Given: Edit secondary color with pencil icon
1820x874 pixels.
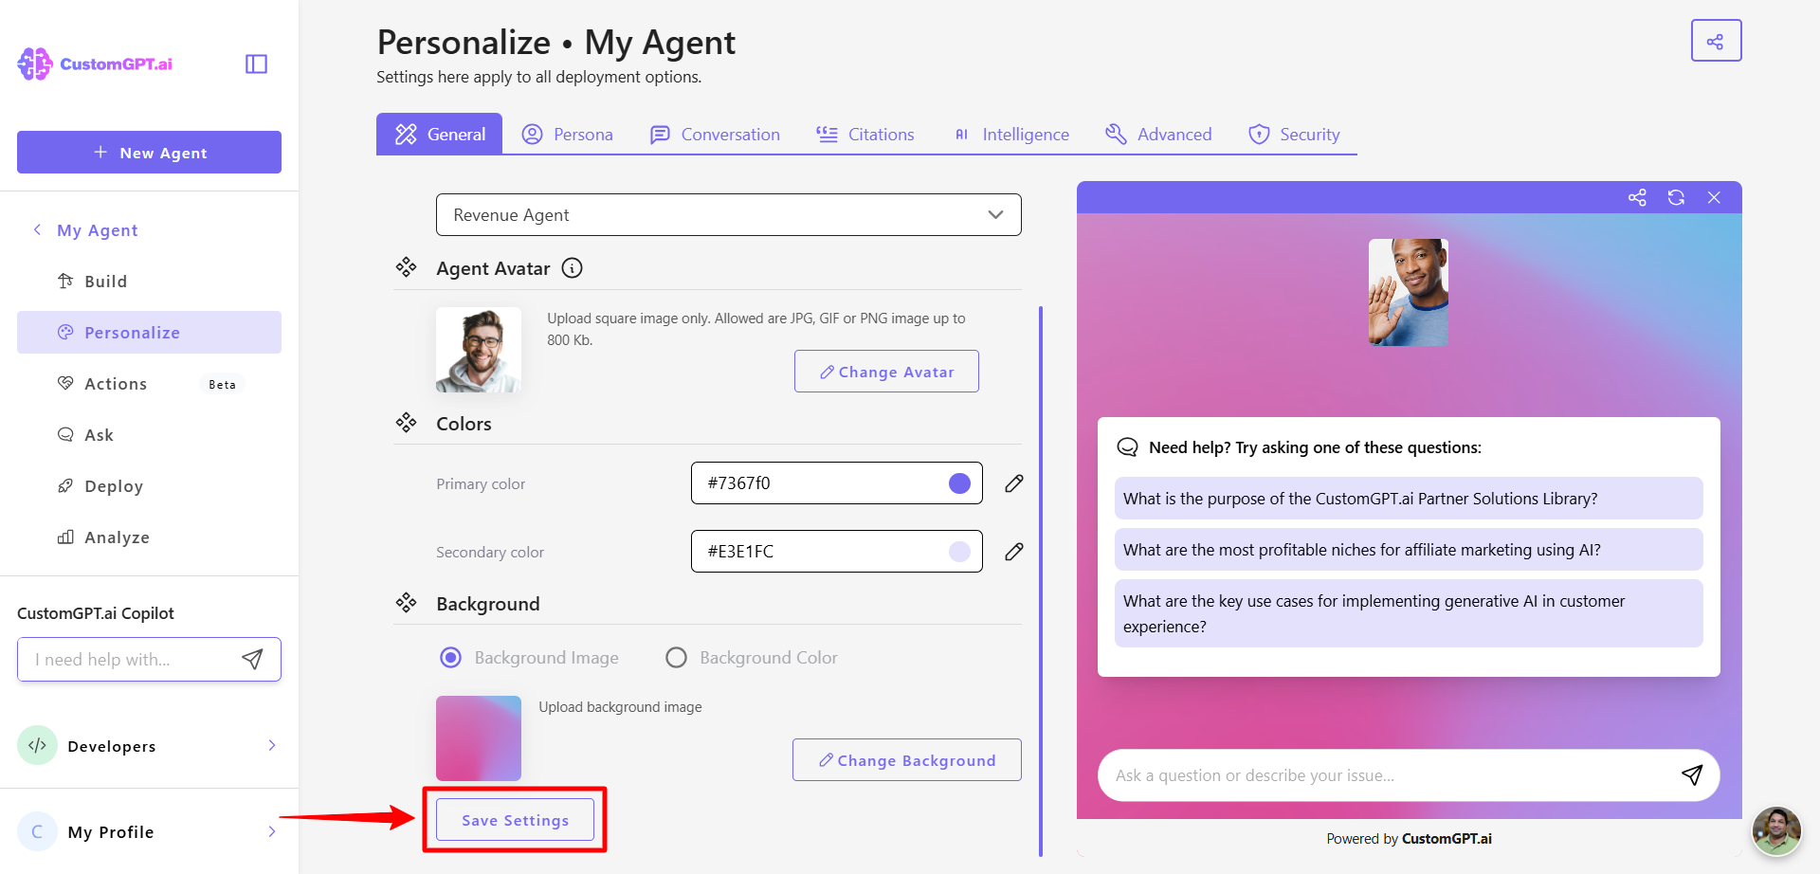Looking at the screenshot, I should pos(1013,552).
